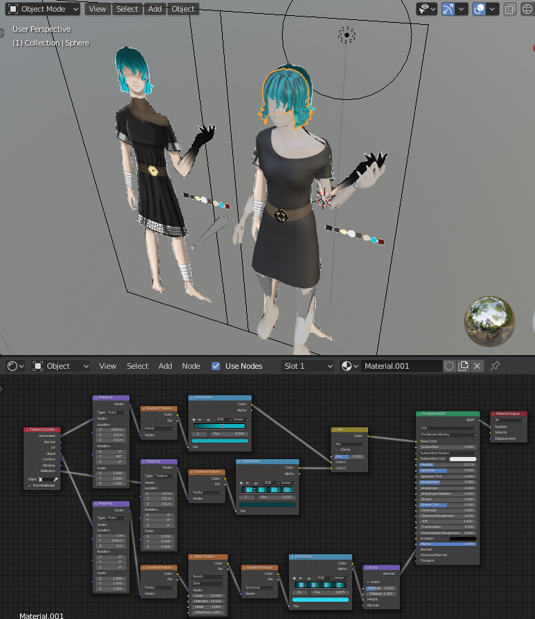Open Linear interpolation on the ColorRamp at Pos 0.875

[341, 578]
